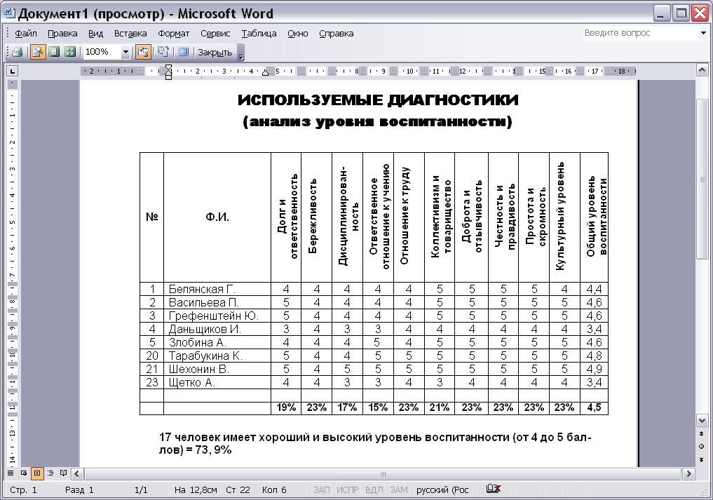This screenshot has height=500, width=713.
Task: Open the help question dropdown arrow
Action: pyautogui.click(x=703, y=33)
